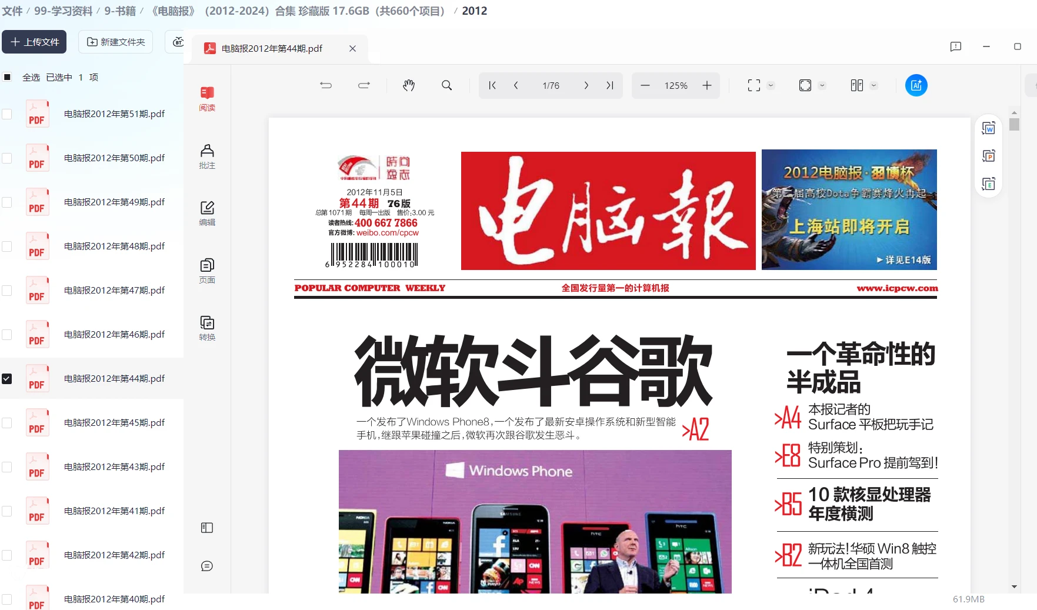Click the redo arrow in the PDF toolbar
This screenshot has height=610, width=1037.
point(364,85)
